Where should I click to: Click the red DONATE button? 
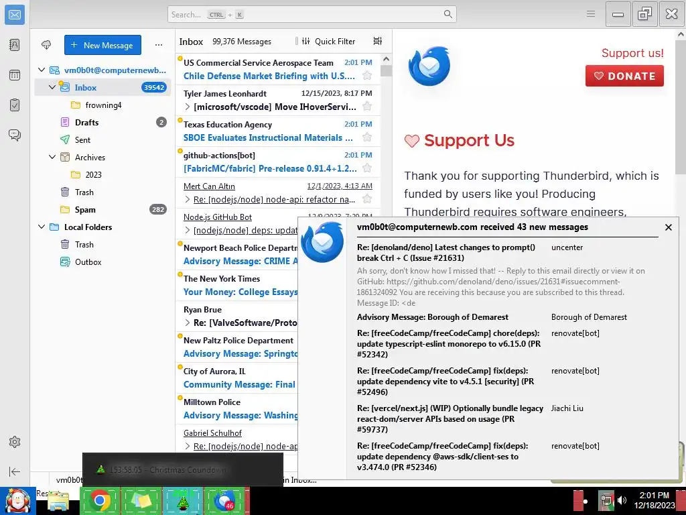pos(624,76)
